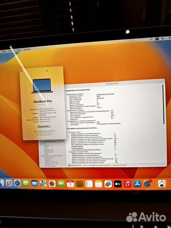Viewport: 171px width, 228px height.
Task: Select ПО принтеров in the sidebar
Action: click(x=50, y=166)
